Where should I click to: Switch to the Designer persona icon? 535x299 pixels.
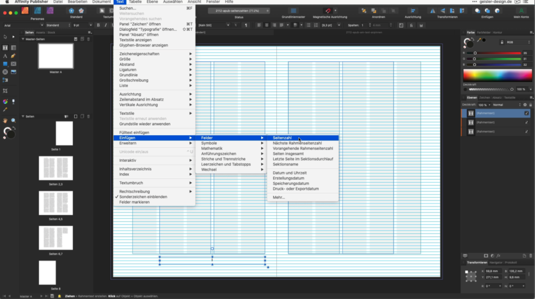click(x=38, y=10)
